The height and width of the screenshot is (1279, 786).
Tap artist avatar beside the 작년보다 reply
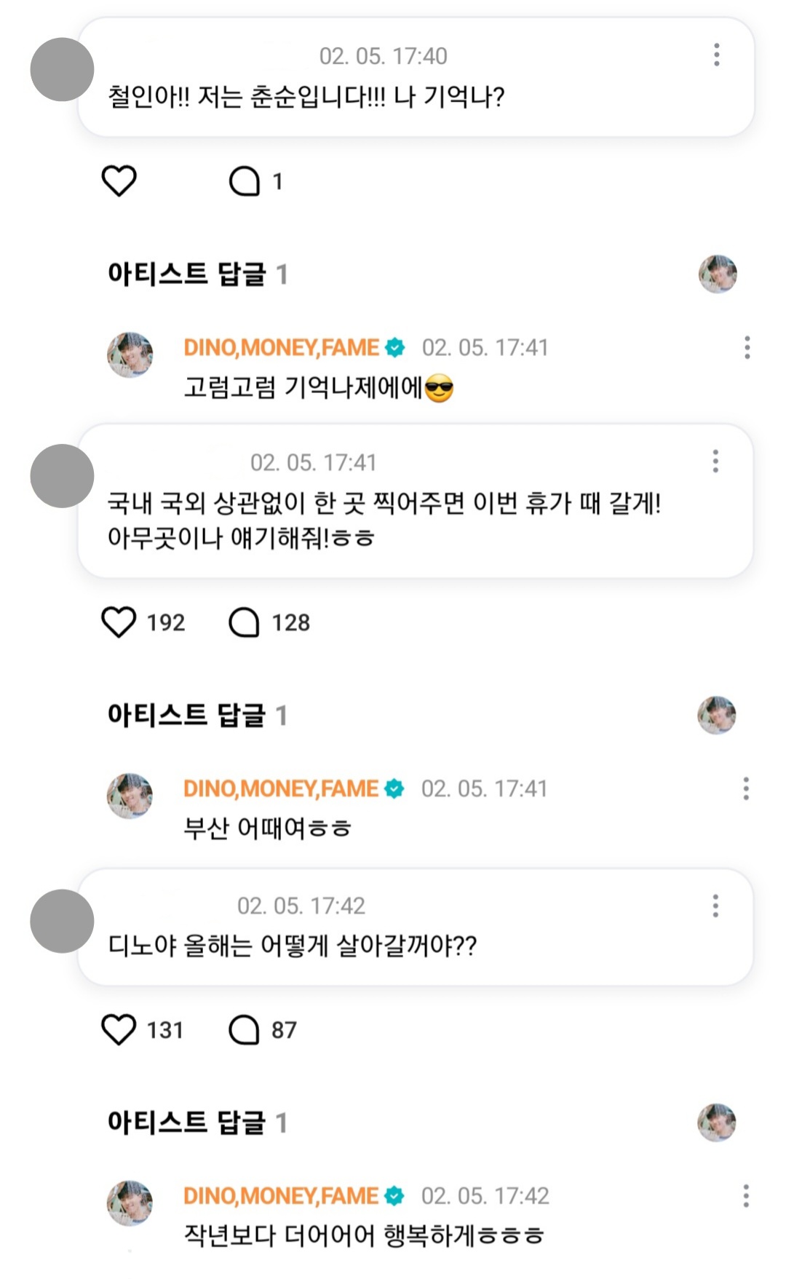point(130,1203)
